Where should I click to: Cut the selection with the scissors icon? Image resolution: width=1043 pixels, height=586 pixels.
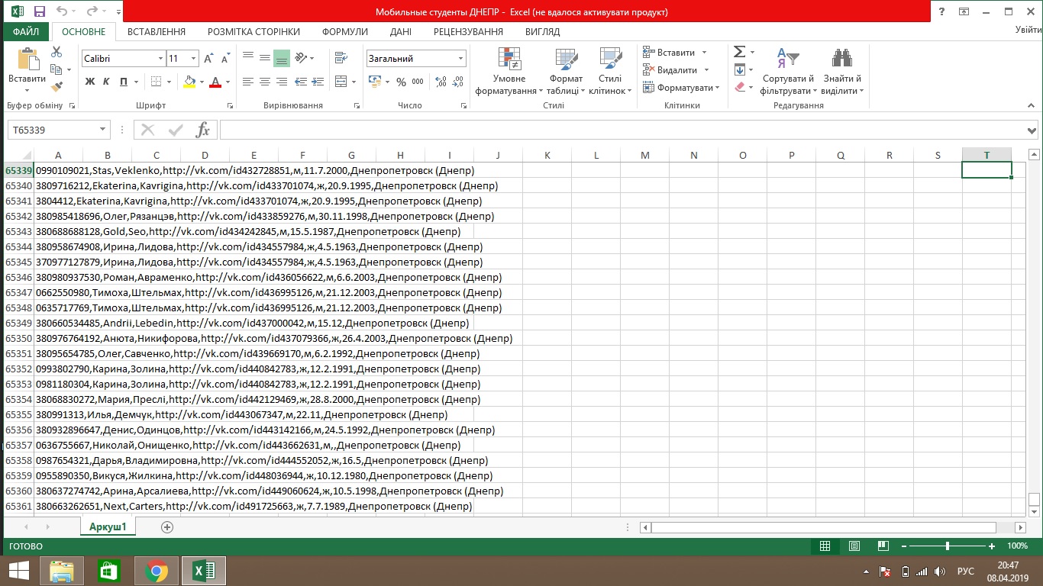pyautogui.click(x=57, y=53)
